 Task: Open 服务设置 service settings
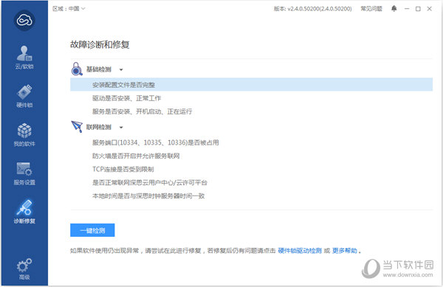(x=24, y=173)
